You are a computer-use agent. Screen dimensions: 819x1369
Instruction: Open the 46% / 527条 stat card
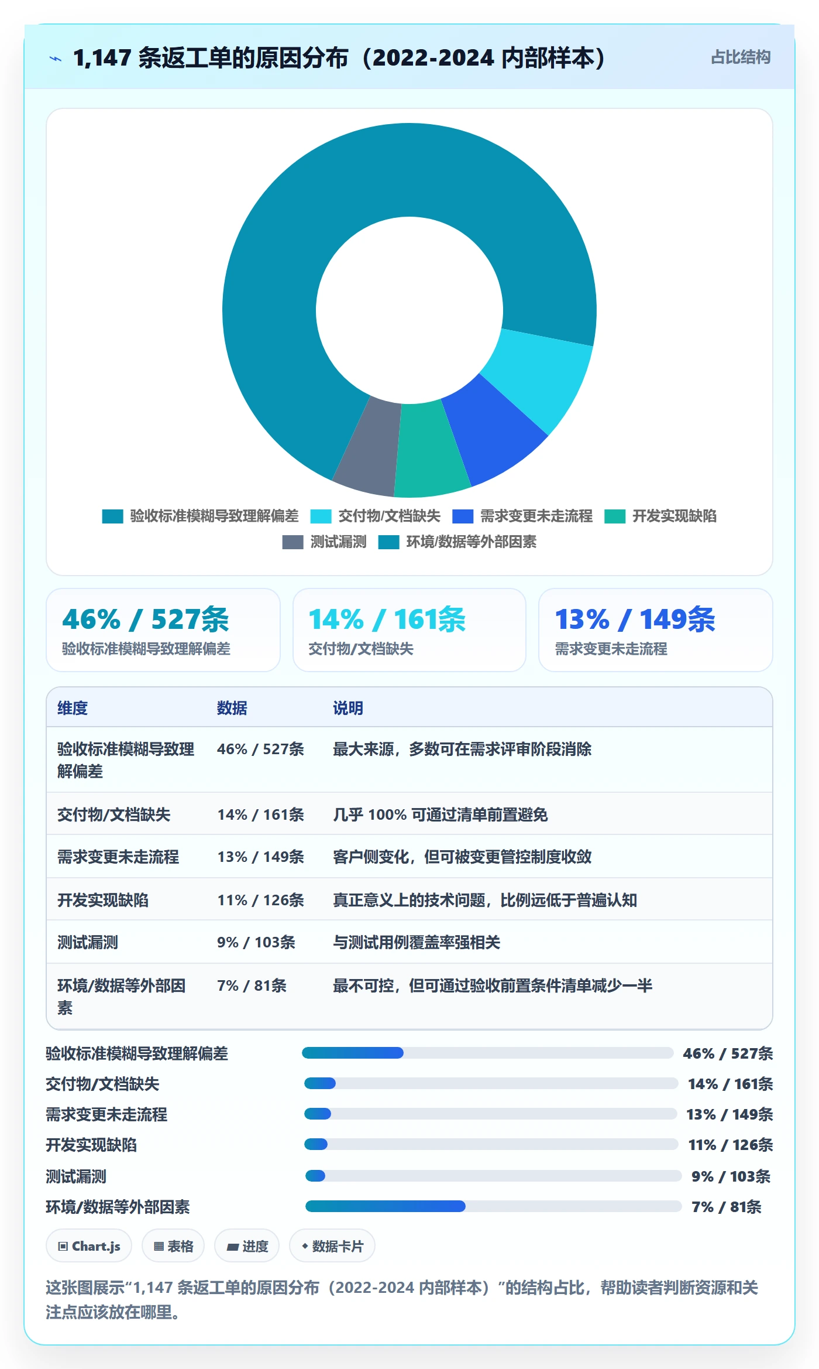pos(163,630)
